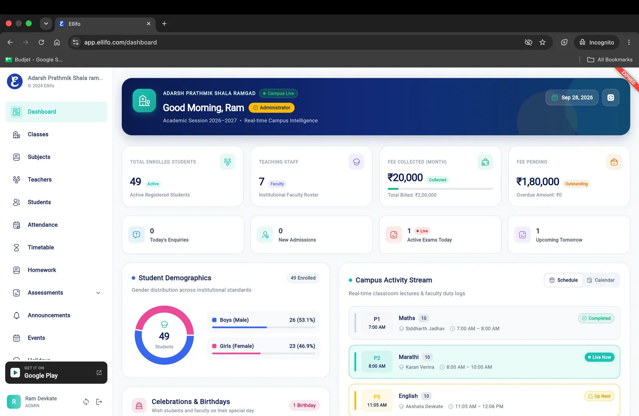Screen dimensions: 639x416
Task: Bookmark this page with the star icon
Action: (x=542, y=42)
